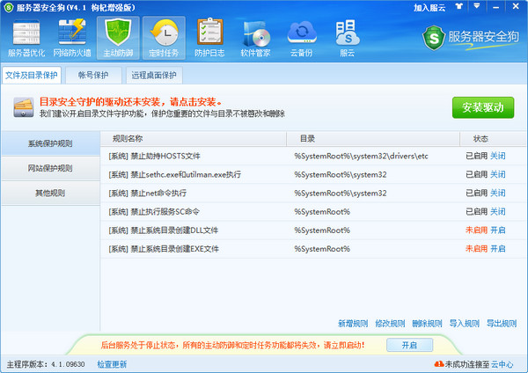This screenshot has width=528, height=373.
Task: Select the 主动防御 shield icon
Action: [118, 38]
